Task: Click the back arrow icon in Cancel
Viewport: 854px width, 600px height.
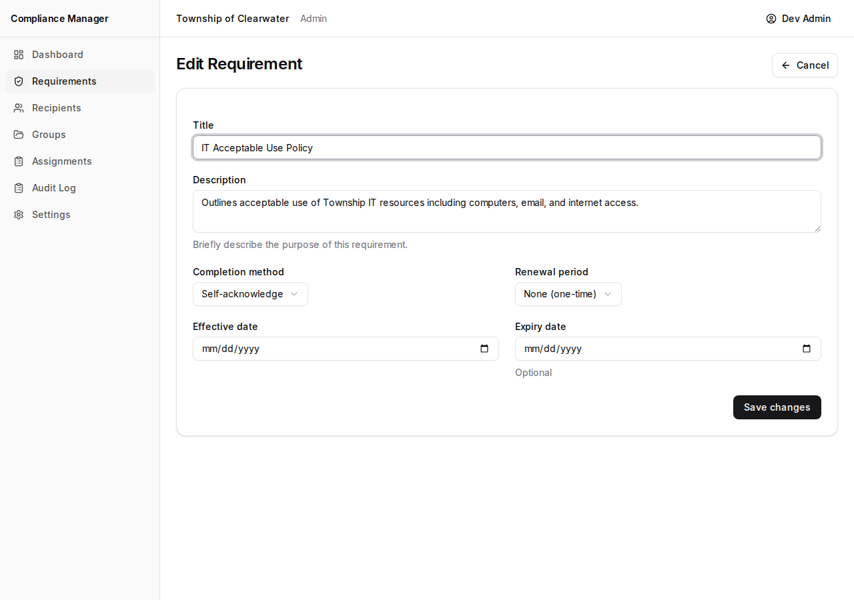Action: (786, 65)
